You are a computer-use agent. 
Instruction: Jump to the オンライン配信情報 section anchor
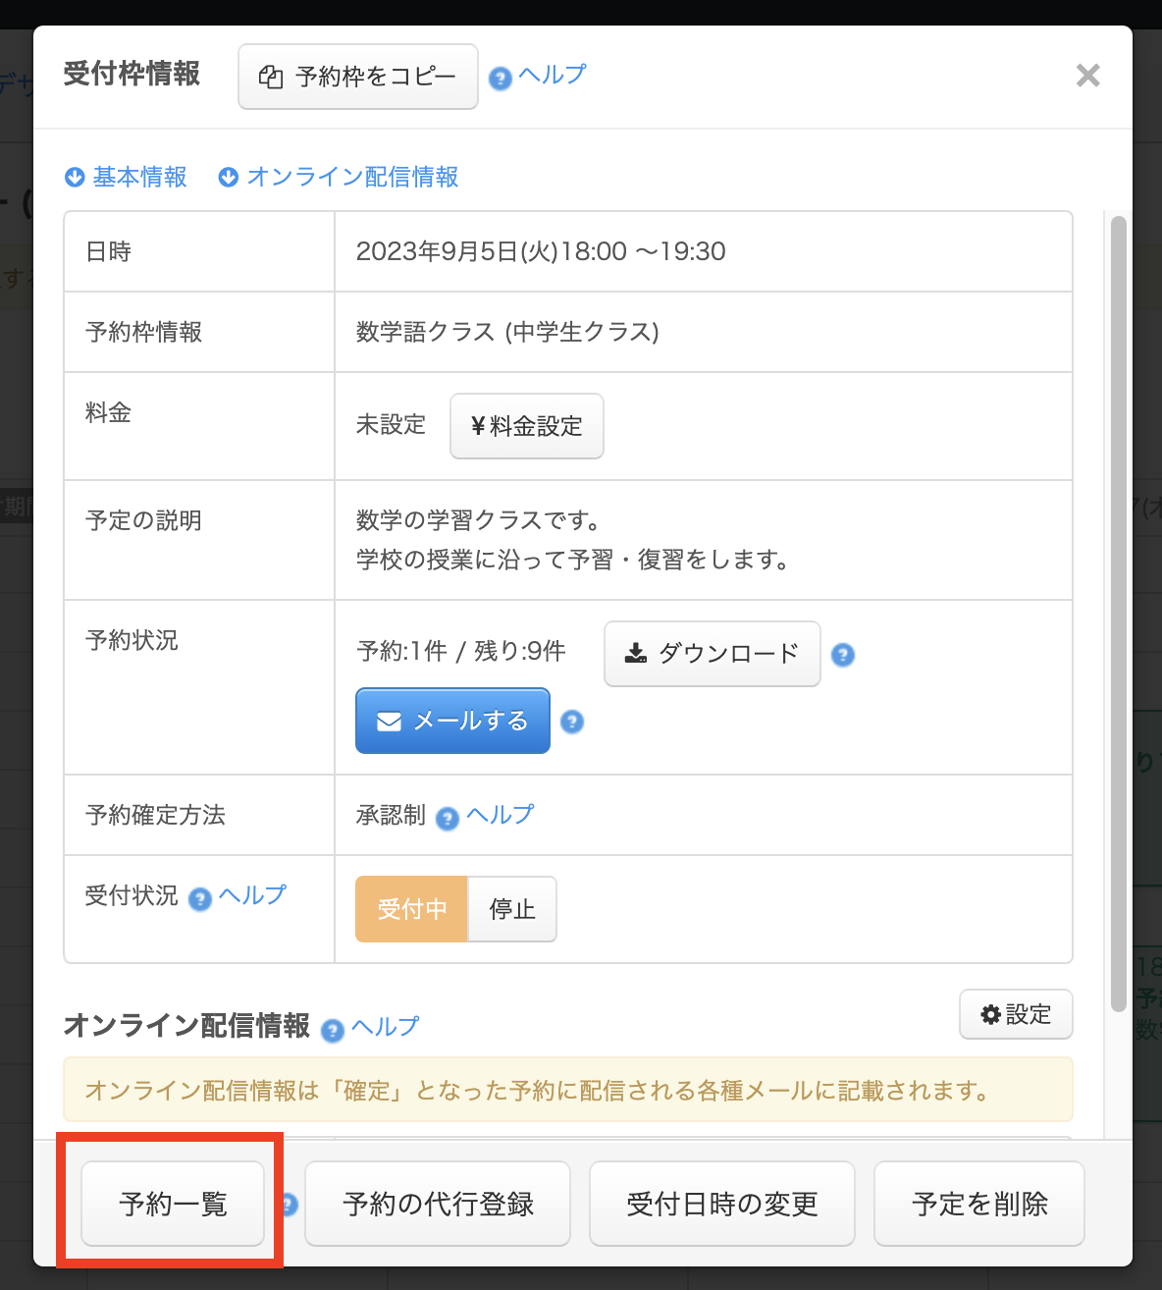tap(340, 177)
